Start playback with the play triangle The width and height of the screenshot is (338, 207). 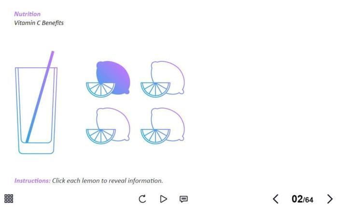(163, 199)
